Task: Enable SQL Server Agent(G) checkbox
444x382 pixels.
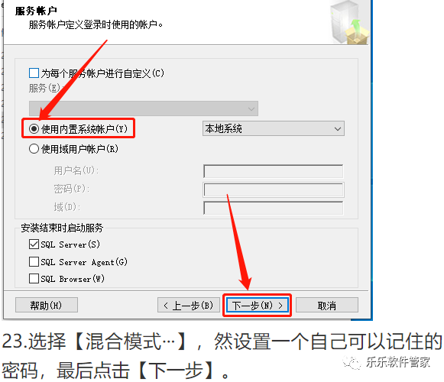Action: point(34,261)
